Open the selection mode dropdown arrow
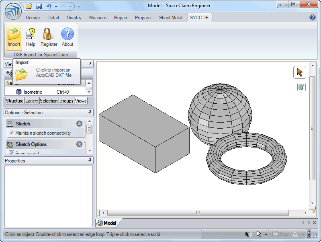 pos(266,234)
